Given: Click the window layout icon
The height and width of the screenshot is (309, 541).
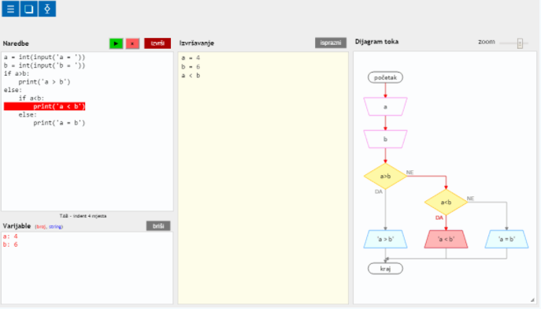Looking at the screenshot, I should pyautogui.click(x=28, y=9).
